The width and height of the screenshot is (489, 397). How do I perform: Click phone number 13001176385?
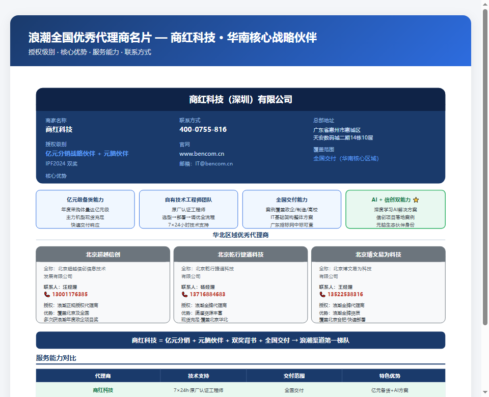tap(70, 295)
